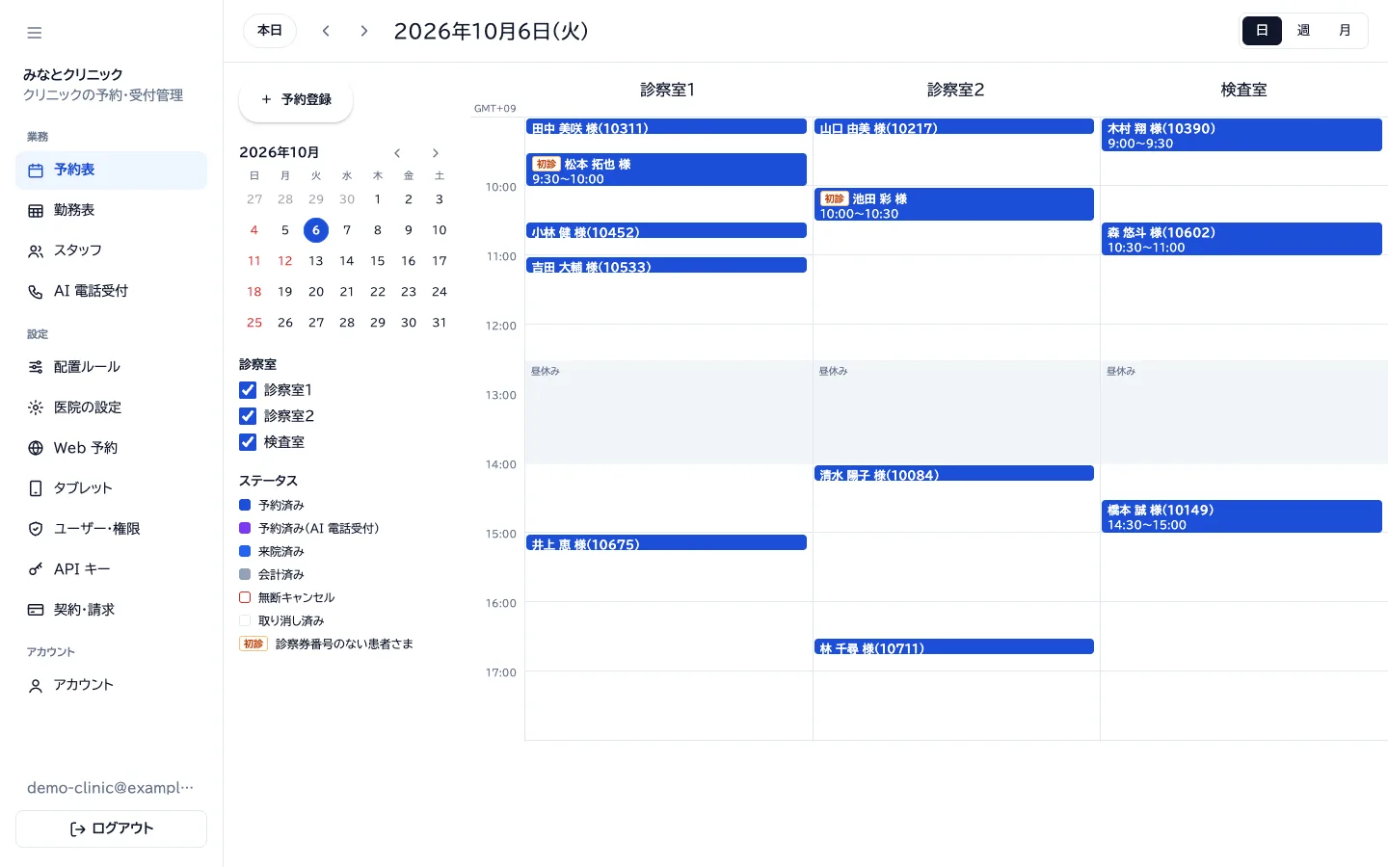Click the 予約登録 button
This screenshot has width=1388, height=867.
pos(296,99)
